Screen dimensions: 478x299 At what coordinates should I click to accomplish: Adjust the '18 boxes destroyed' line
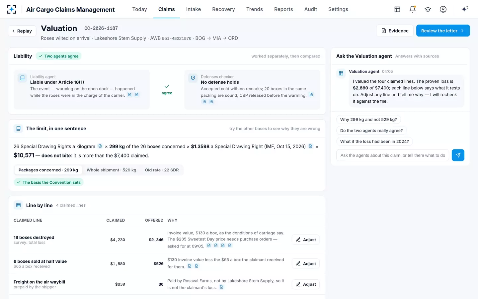point(306,240)
